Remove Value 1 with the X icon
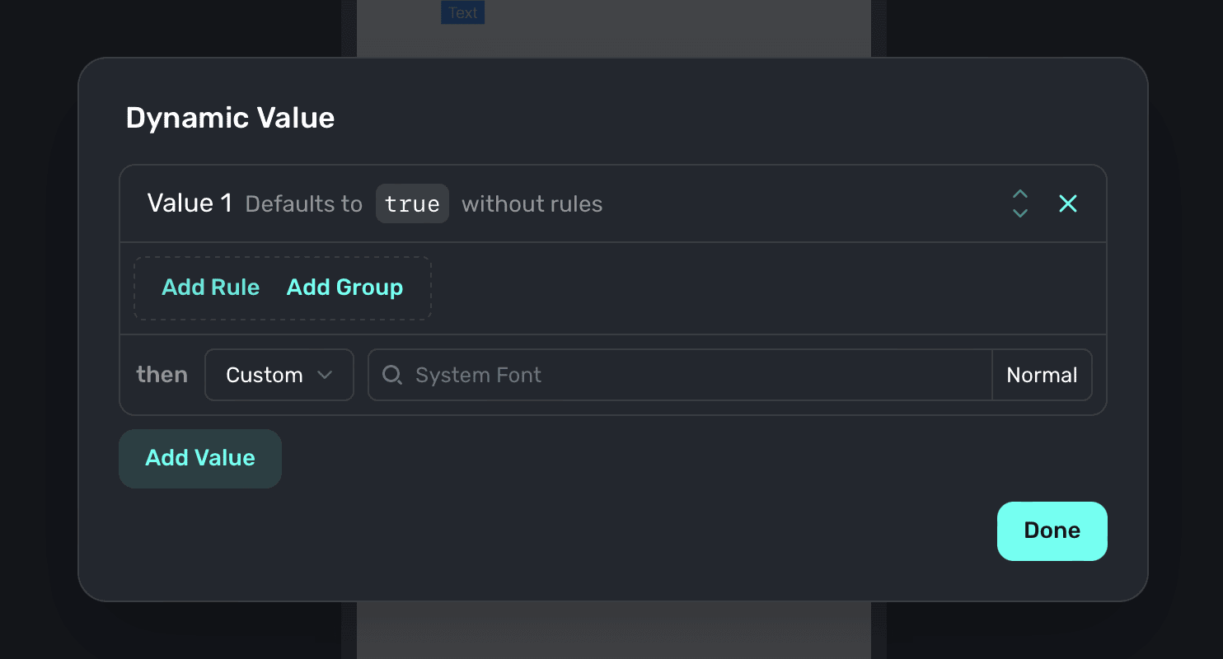 tap(1067, 203)
